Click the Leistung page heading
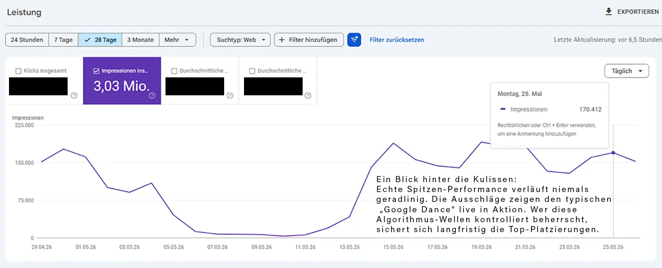Image resolution: width=662 pixels, height=268 pixels. tap(24, 12)
